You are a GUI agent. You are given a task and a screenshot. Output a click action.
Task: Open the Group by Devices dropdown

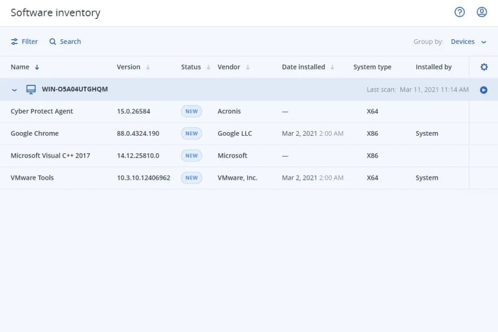468,42
